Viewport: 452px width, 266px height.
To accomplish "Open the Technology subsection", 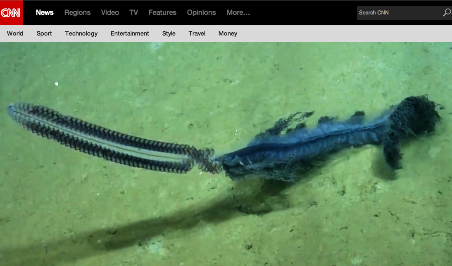I will click(x=81, y=33).
